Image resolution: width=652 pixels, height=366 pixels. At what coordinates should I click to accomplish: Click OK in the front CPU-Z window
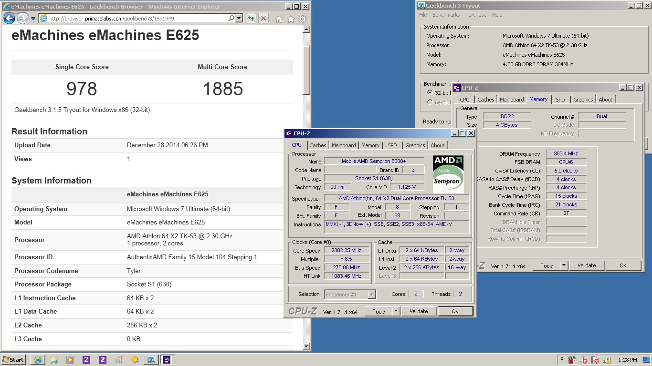pos(455,311)
